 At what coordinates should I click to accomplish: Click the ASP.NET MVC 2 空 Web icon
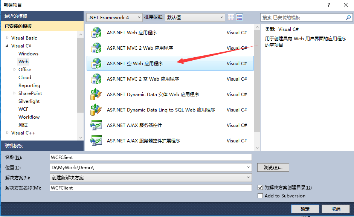(x=96, y=79)
